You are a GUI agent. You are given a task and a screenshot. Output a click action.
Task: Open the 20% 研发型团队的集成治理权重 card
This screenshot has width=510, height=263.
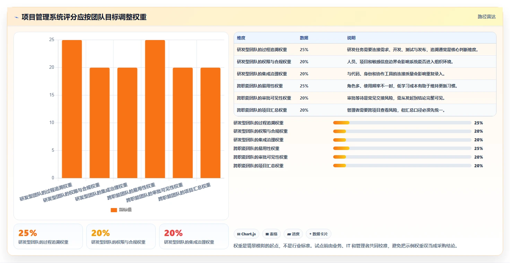[194, 236]
